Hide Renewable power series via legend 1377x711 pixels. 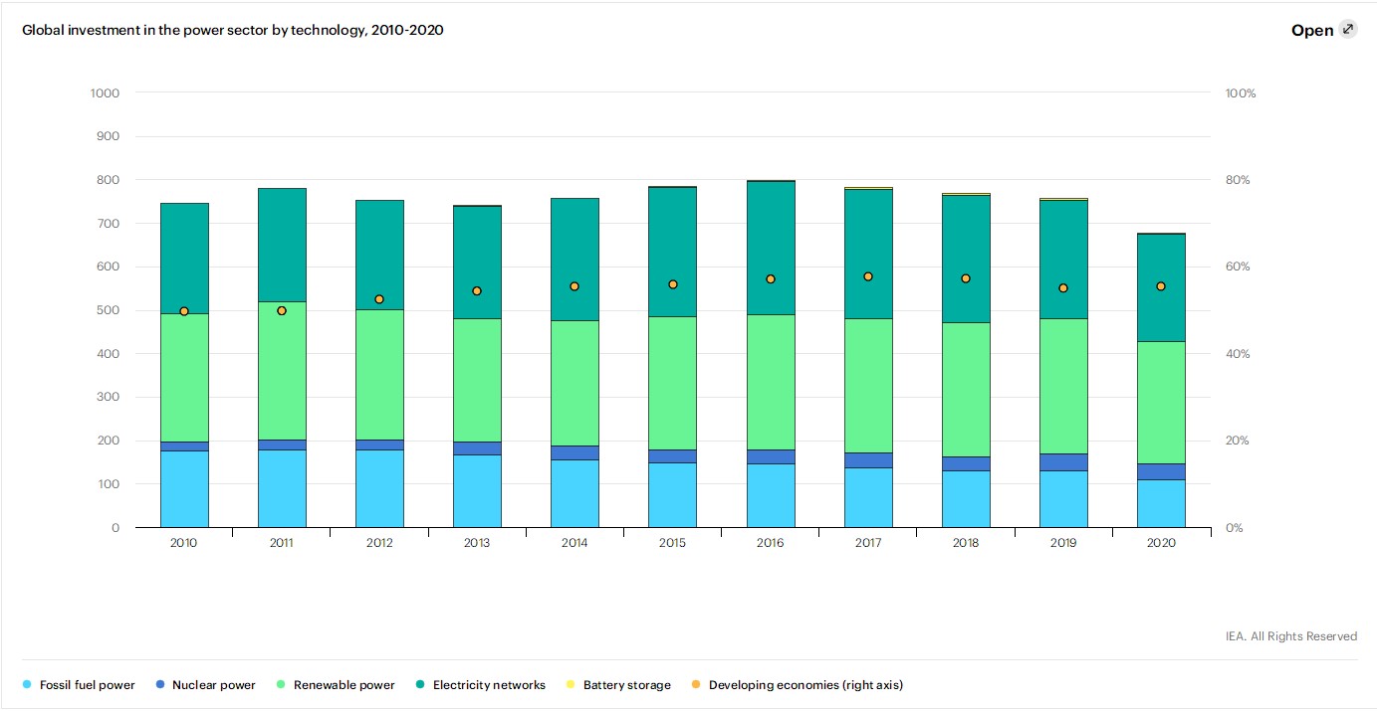pyautogui.click(x=343, y=685)
